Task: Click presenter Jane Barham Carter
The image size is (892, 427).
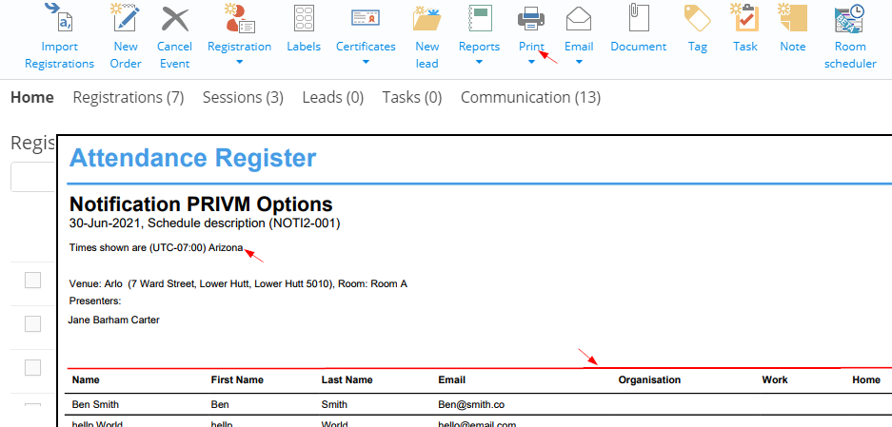Action: coord(114,320)
